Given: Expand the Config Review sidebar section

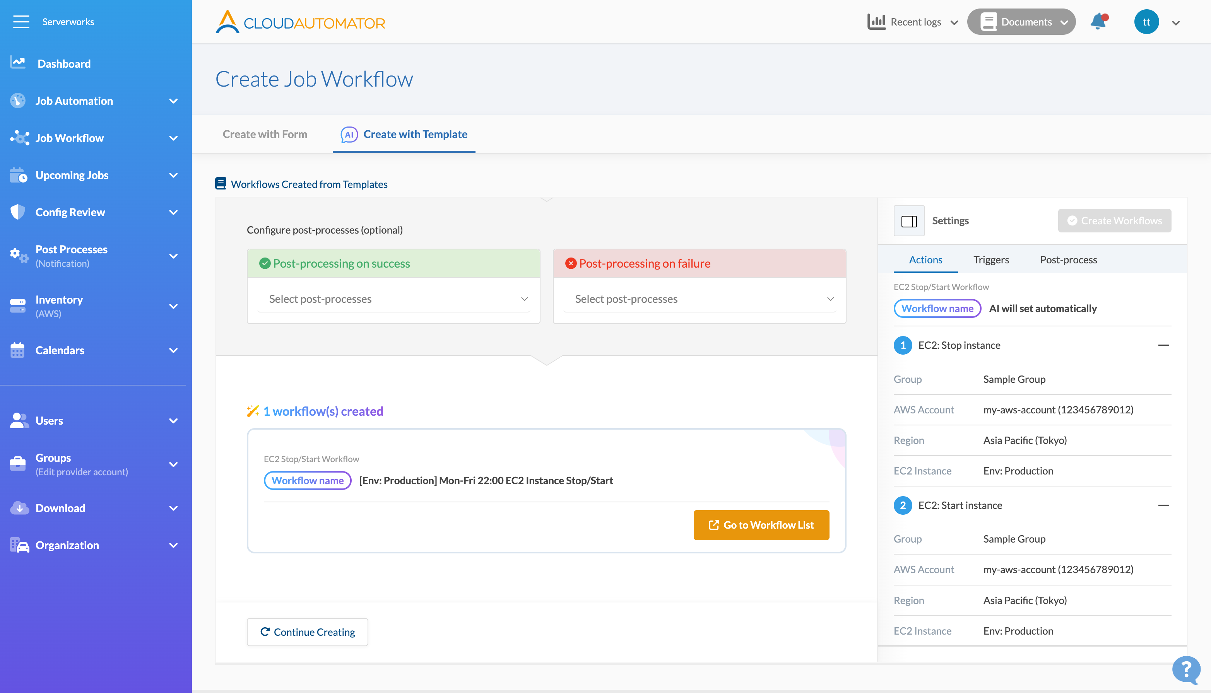Looking at the screenshot, I should click(x=173, y=212).
